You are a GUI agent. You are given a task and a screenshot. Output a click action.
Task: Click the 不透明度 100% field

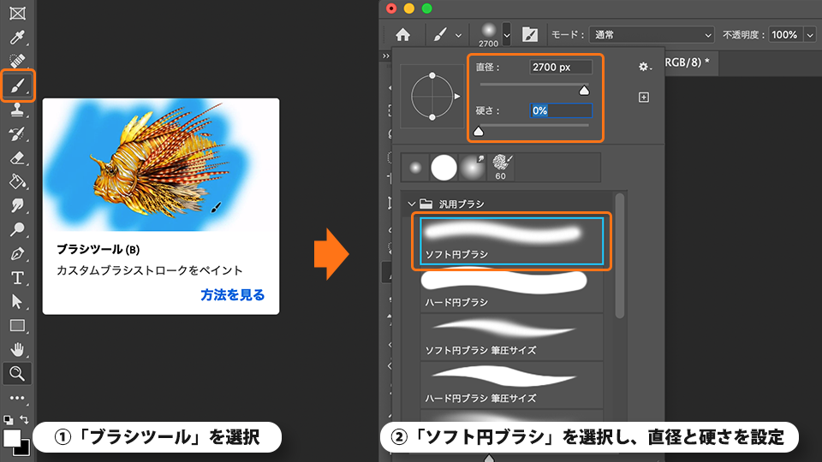point(785,35)
